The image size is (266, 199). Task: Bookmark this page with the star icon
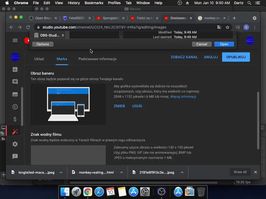click(x=228, y=27)
